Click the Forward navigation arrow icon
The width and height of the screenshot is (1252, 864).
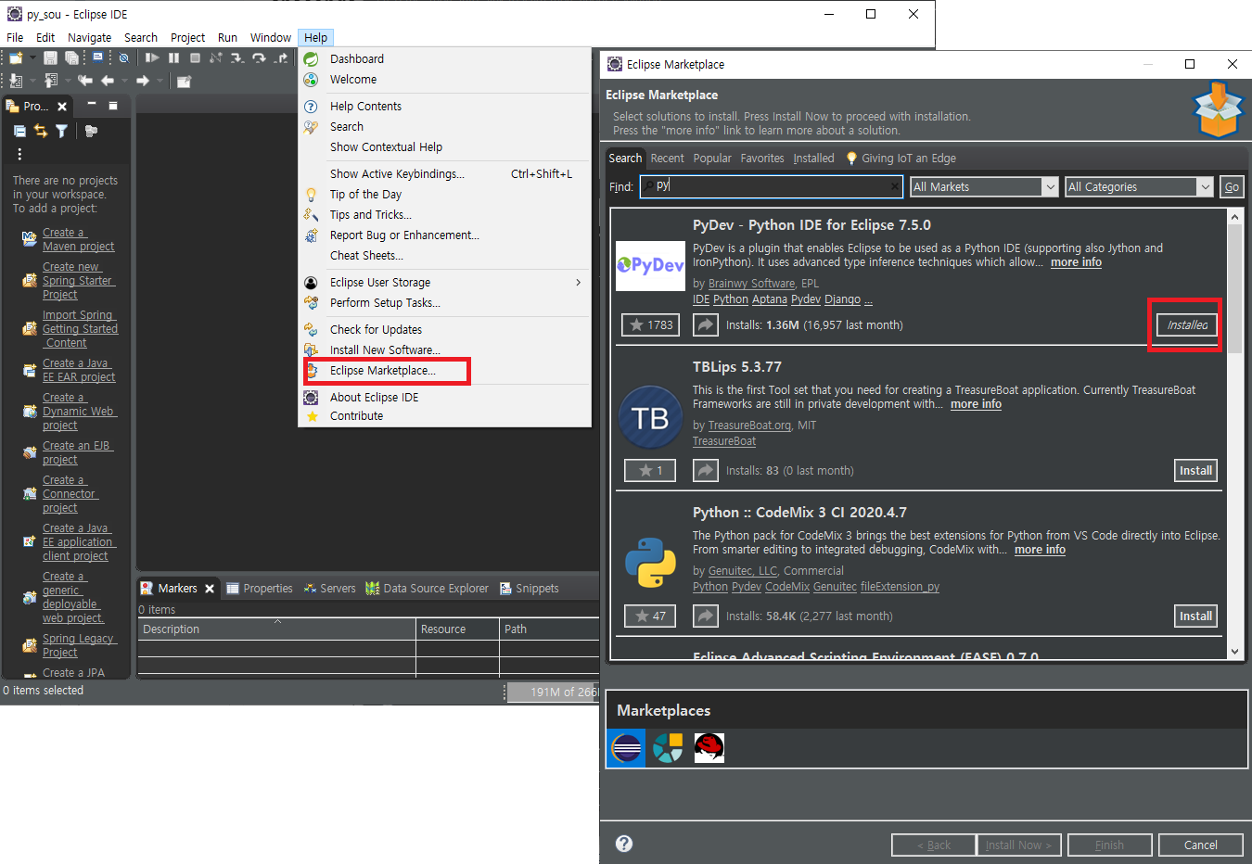pos(143,81)
